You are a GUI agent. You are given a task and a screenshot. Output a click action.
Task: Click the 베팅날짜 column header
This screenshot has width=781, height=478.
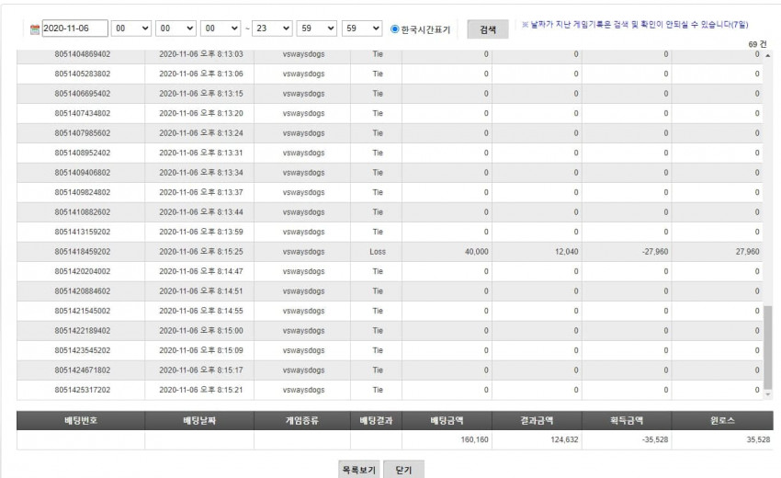click(x=199, y=420)
